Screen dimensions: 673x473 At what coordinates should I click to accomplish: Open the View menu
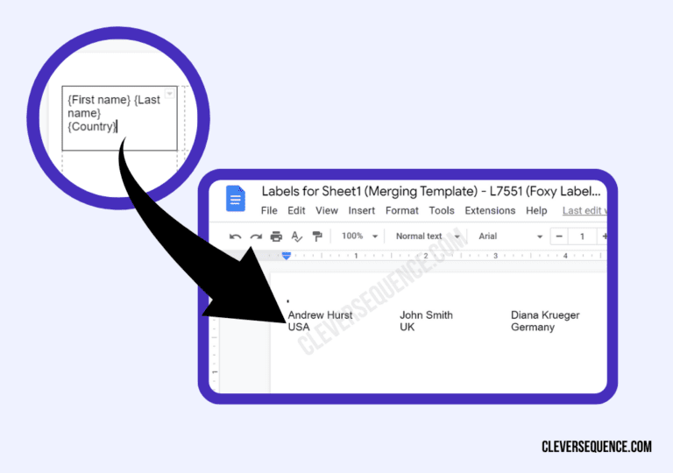(x=327, y=211)
